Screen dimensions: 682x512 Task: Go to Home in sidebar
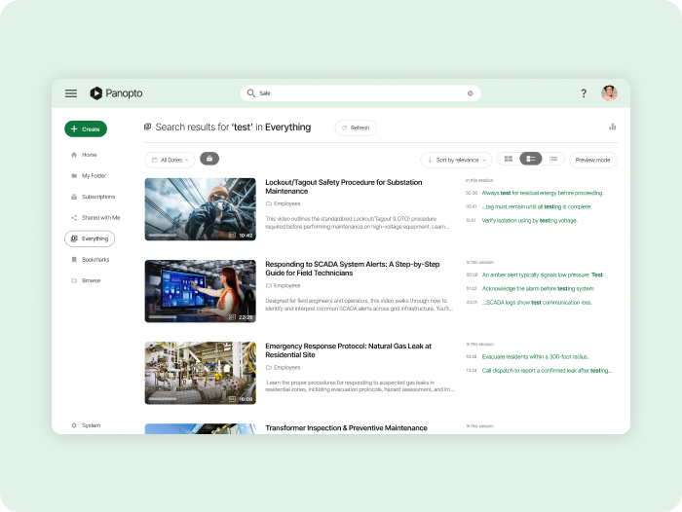89,155
